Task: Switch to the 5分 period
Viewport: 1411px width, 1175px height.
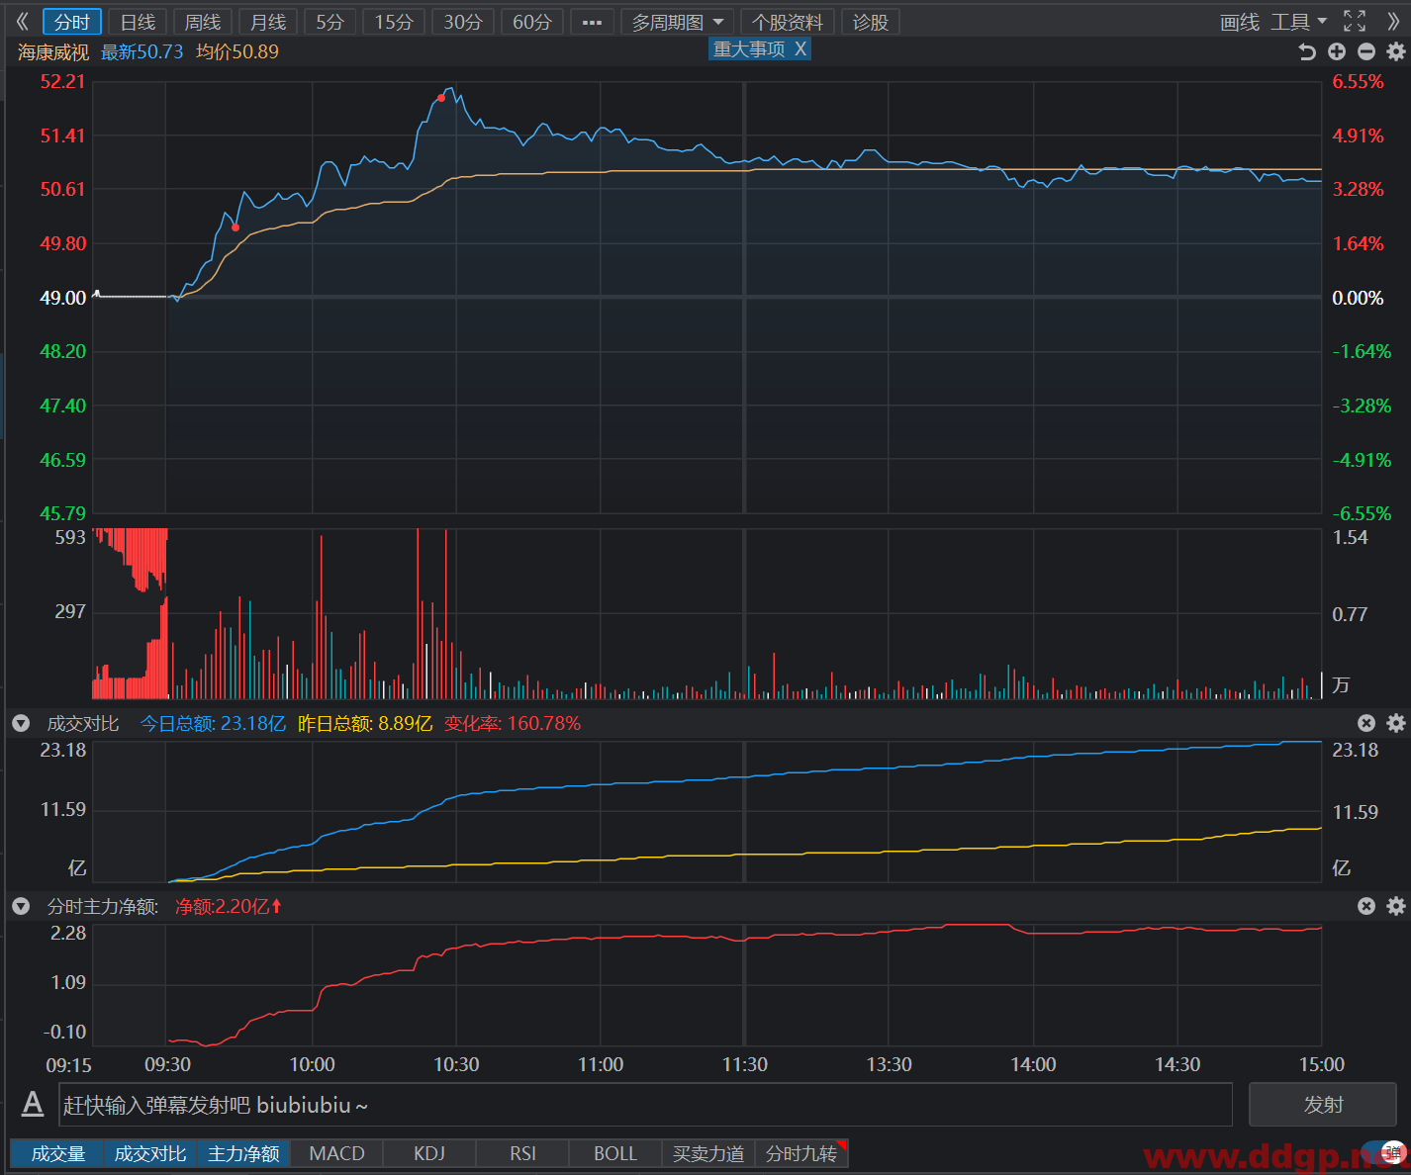Action: click(329, 22)
